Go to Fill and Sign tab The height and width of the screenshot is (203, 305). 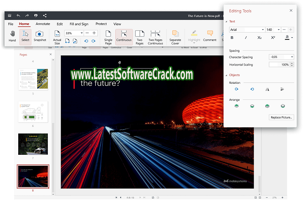[79, 24]
